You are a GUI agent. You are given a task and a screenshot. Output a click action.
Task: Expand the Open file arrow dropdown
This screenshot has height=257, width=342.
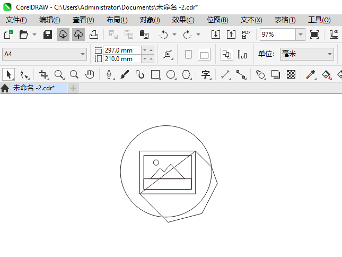tap(34, 35)
